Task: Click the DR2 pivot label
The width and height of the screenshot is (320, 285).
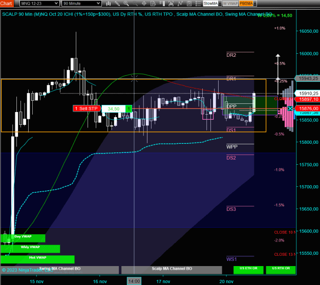Action: (231, 55)
